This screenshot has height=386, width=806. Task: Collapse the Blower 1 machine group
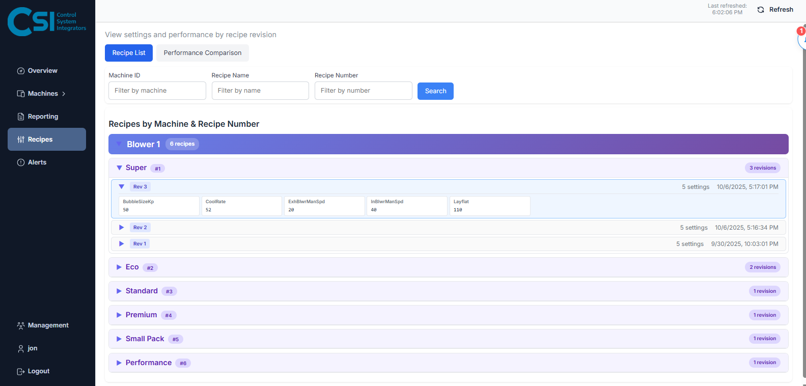[119, 144]
